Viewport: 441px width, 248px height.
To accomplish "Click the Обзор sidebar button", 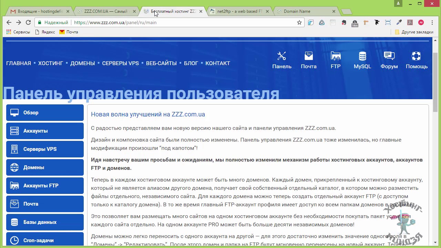I will point(45,113).
